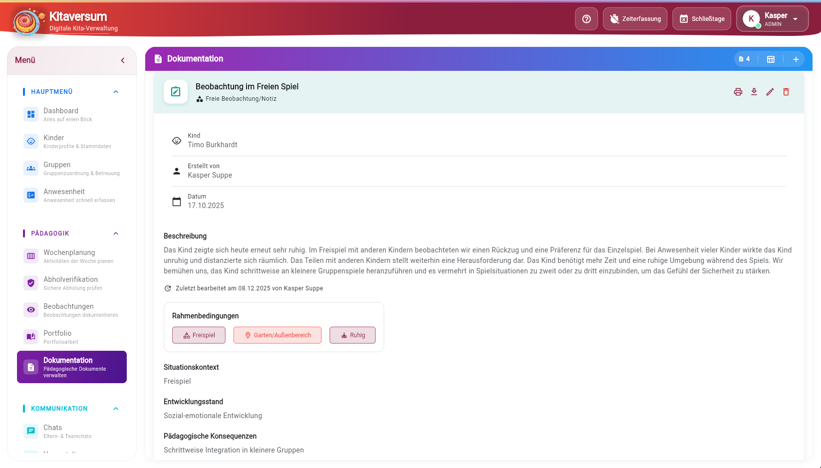Print the observation document

[x=738, y=92]
